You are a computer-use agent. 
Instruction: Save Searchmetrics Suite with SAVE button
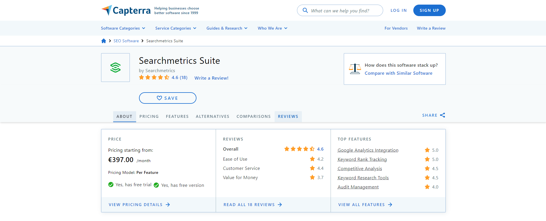coord(168,98)
